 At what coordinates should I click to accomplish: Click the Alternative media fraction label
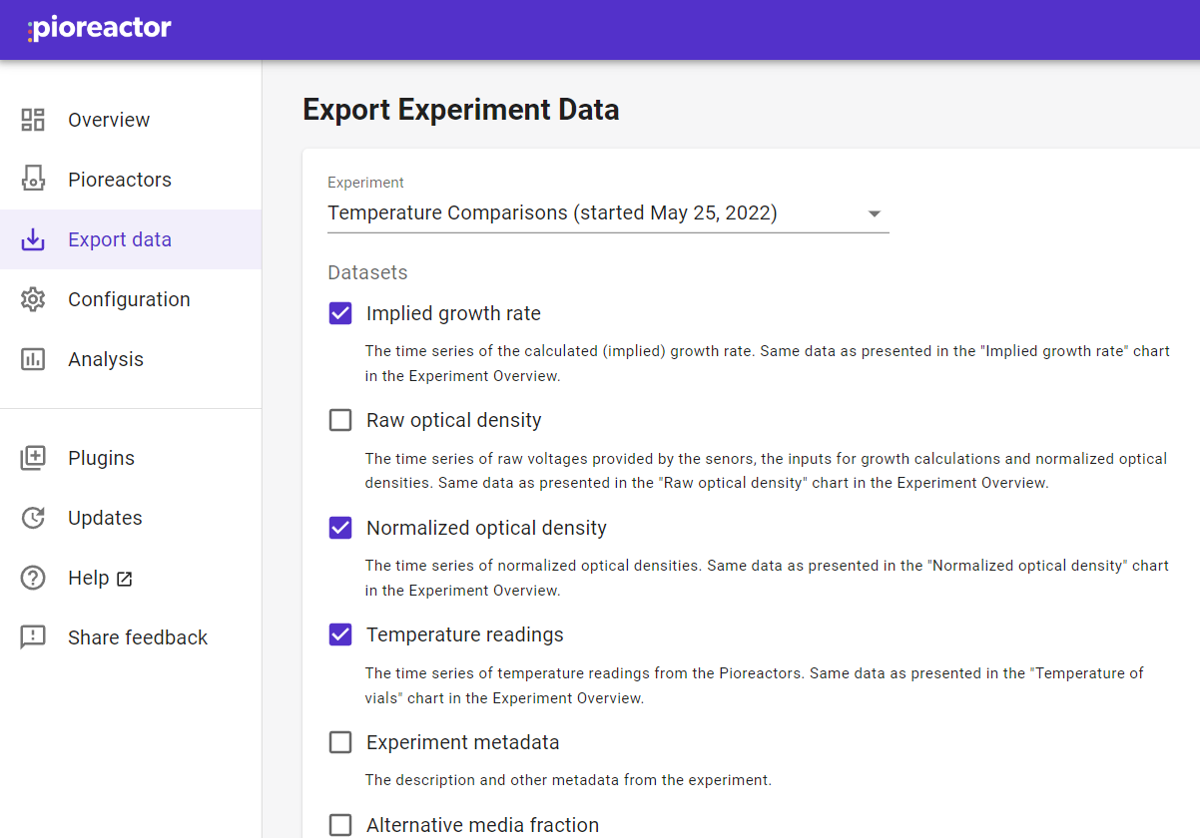pos(483,825)
